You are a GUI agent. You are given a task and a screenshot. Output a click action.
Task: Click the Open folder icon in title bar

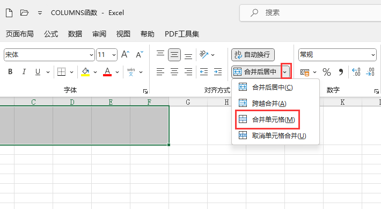pyautogui.click(x=24, y=12)
